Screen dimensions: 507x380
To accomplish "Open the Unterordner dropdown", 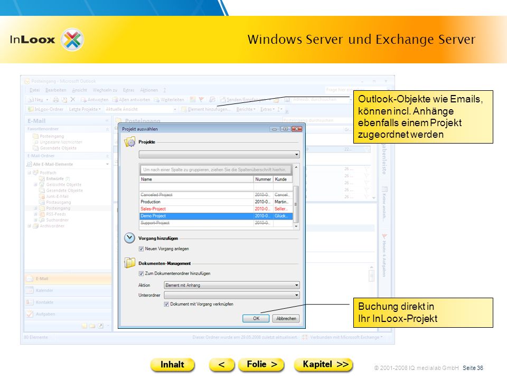I will (x=231, y=295).
